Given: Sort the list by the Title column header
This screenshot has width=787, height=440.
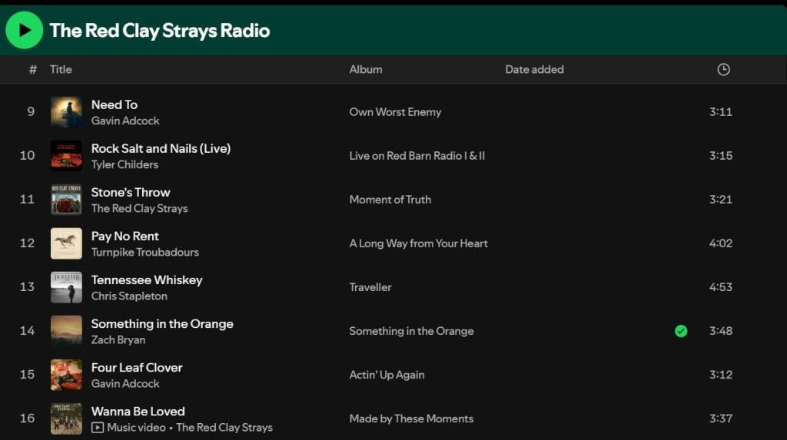Looking at the screenshot, I should click(x=61, y=69).
